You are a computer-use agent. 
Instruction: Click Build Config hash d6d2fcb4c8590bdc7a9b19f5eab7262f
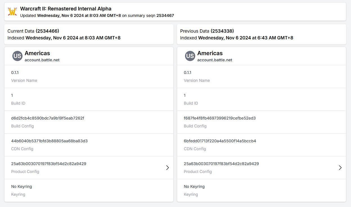point(48,118)
